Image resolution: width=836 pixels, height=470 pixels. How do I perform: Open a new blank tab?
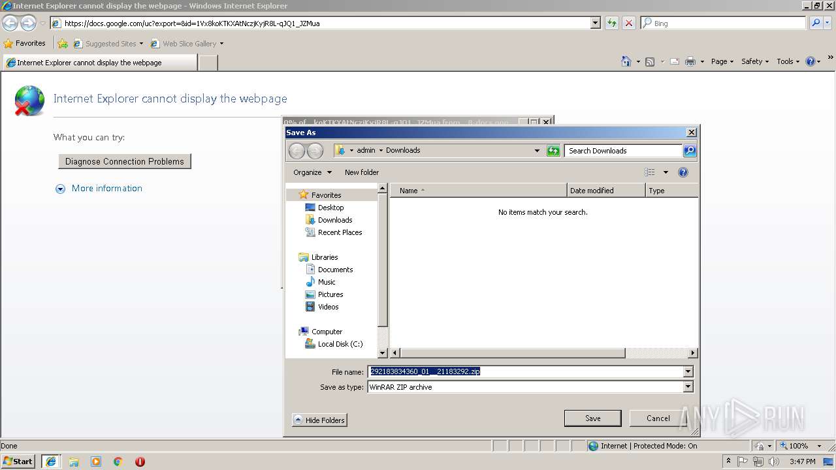pos(208,63)
